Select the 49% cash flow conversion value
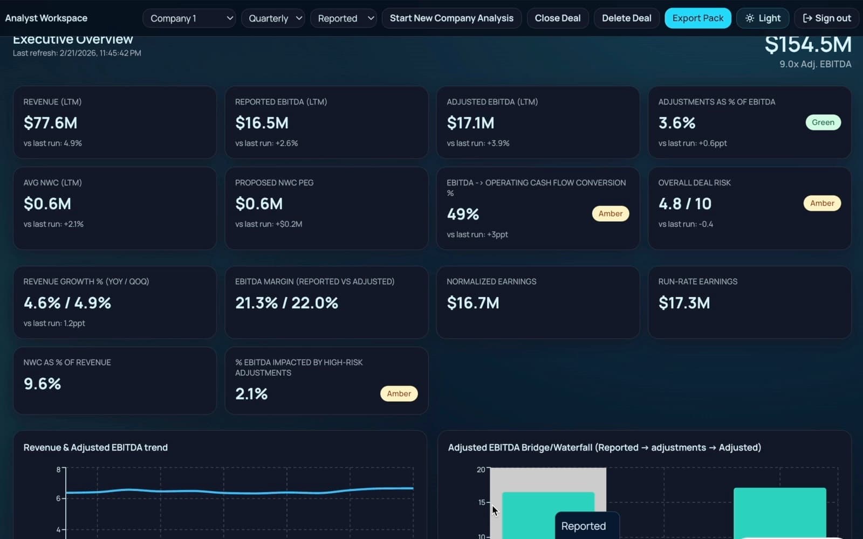The height and width of the screenshot is (539, 863). [x=463, y=214]
